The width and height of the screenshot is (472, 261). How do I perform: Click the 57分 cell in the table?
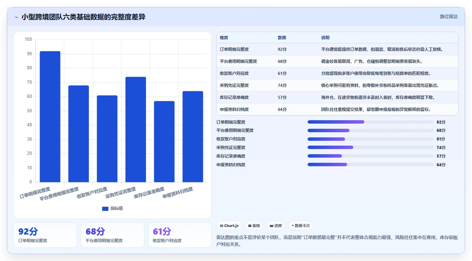(282, 98)
